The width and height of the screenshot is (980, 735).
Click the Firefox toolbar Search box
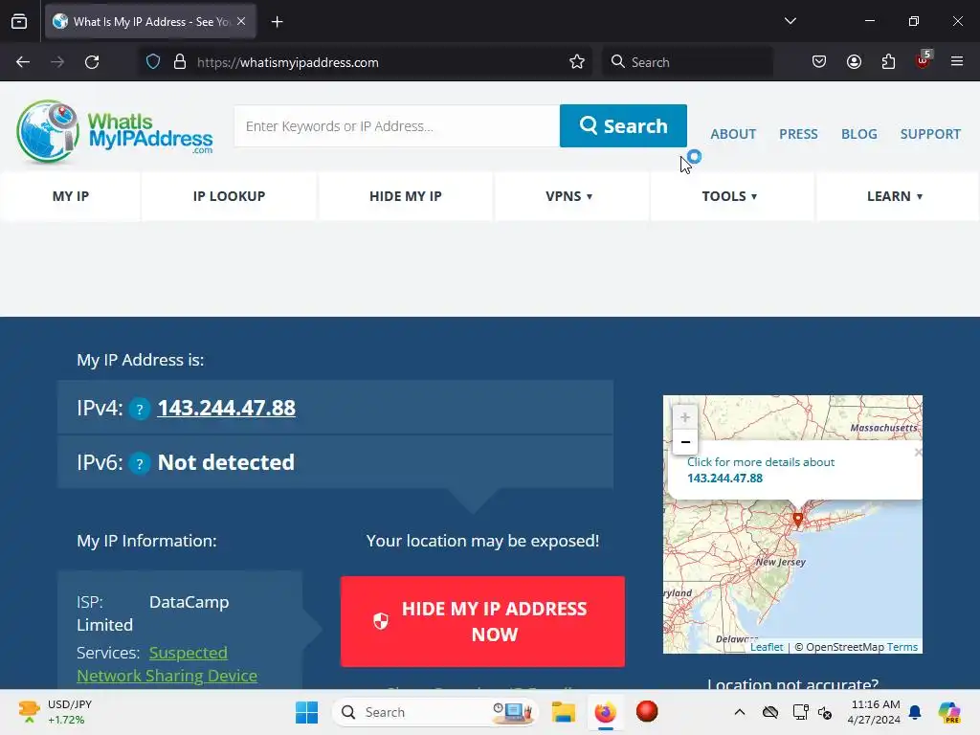pyautogui.click(x=687, y=62)
